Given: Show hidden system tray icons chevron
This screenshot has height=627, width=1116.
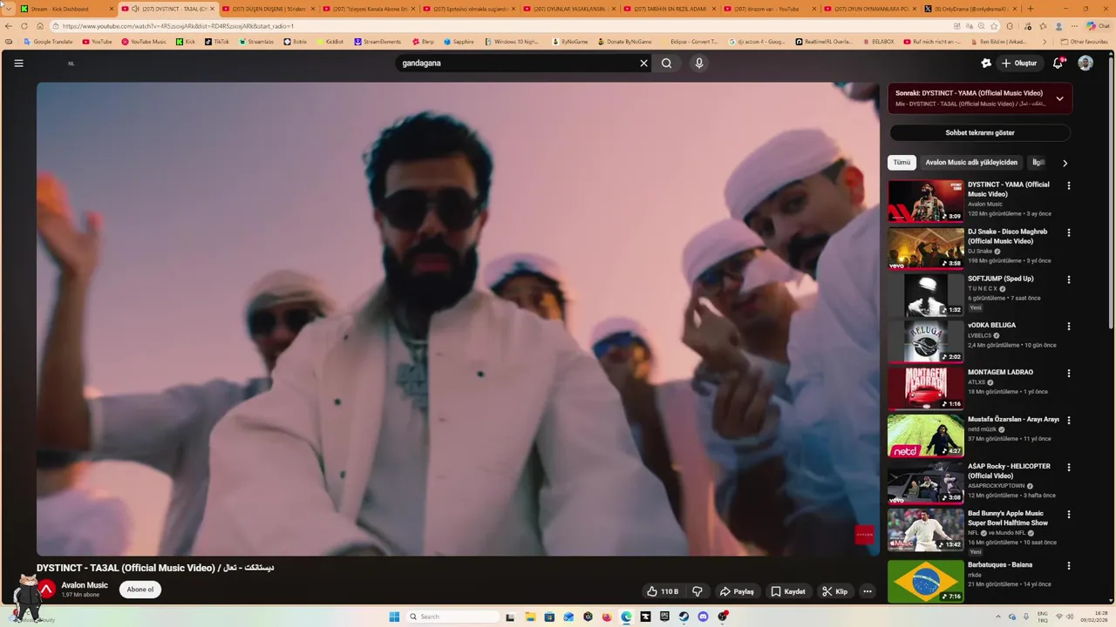Looking at the screenshot, I should (999, 617).
